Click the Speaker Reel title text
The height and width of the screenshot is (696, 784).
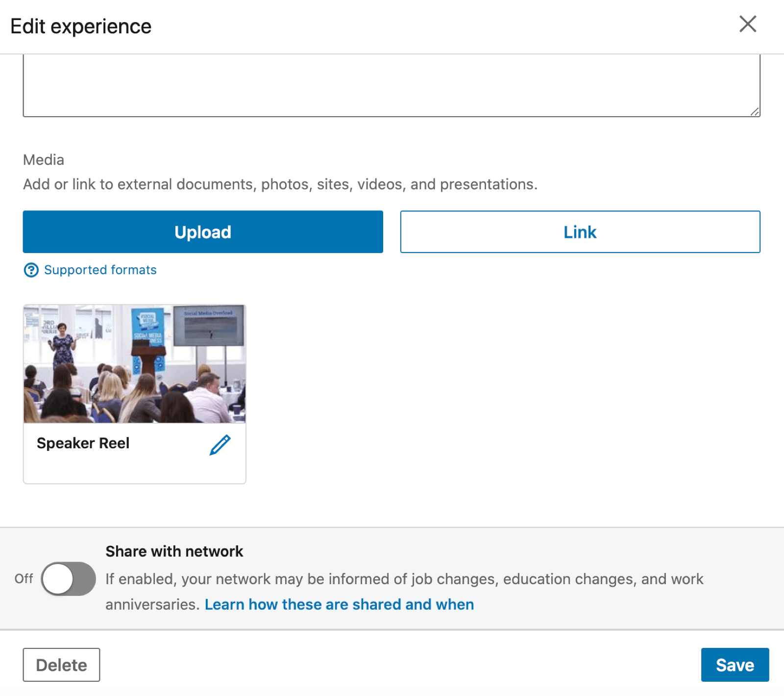coord(83,443)
